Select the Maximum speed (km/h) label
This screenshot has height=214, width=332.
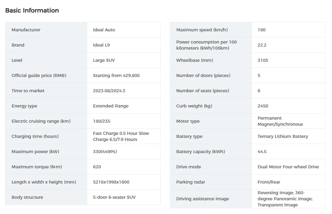tap(202, 30)
